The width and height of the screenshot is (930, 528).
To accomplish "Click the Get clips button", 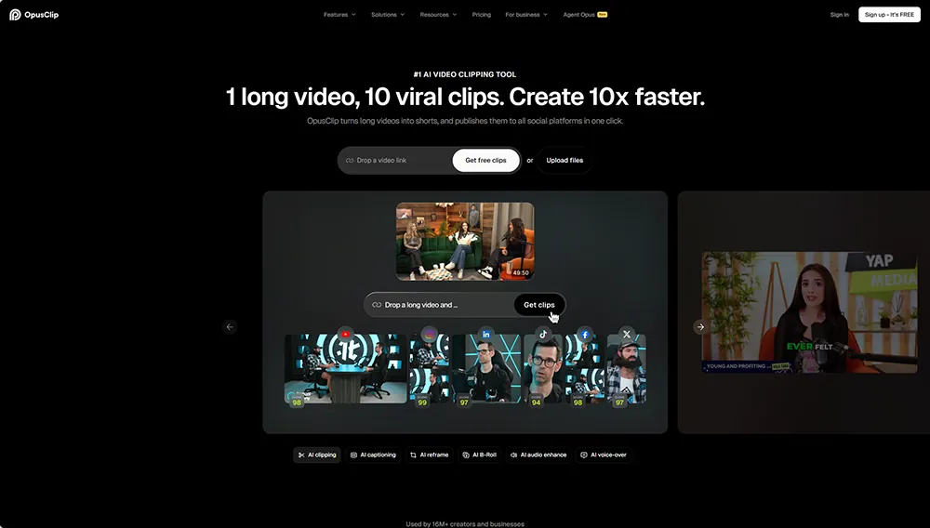I will coord(539,305).
